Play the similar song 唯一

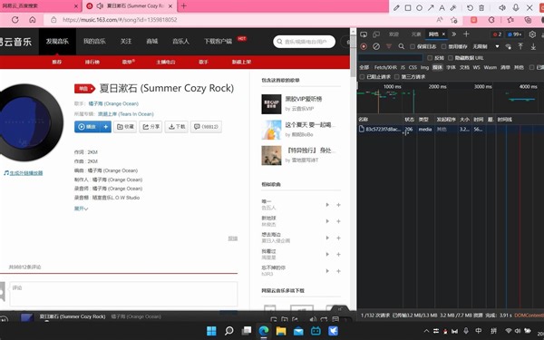(x=327, y=205)
